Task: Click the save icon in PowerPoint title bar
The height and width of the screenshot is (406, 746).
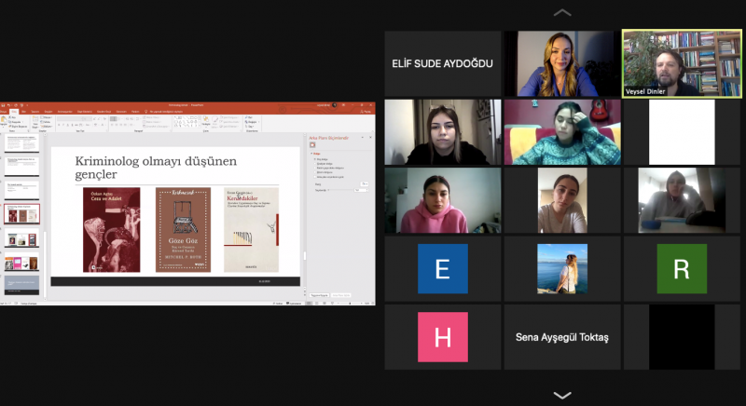Action: click(x=4, y=105)
